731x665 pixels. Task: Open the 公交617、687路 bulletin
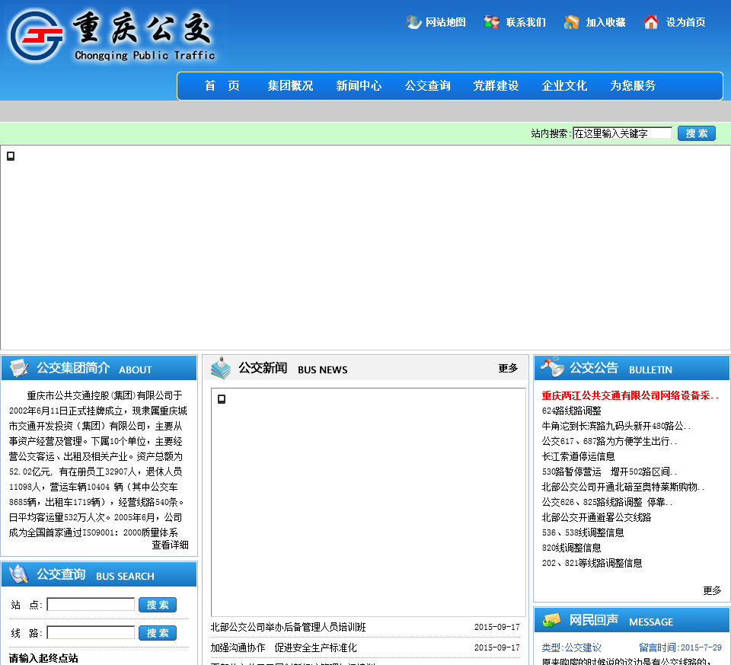tap(609, 441)
